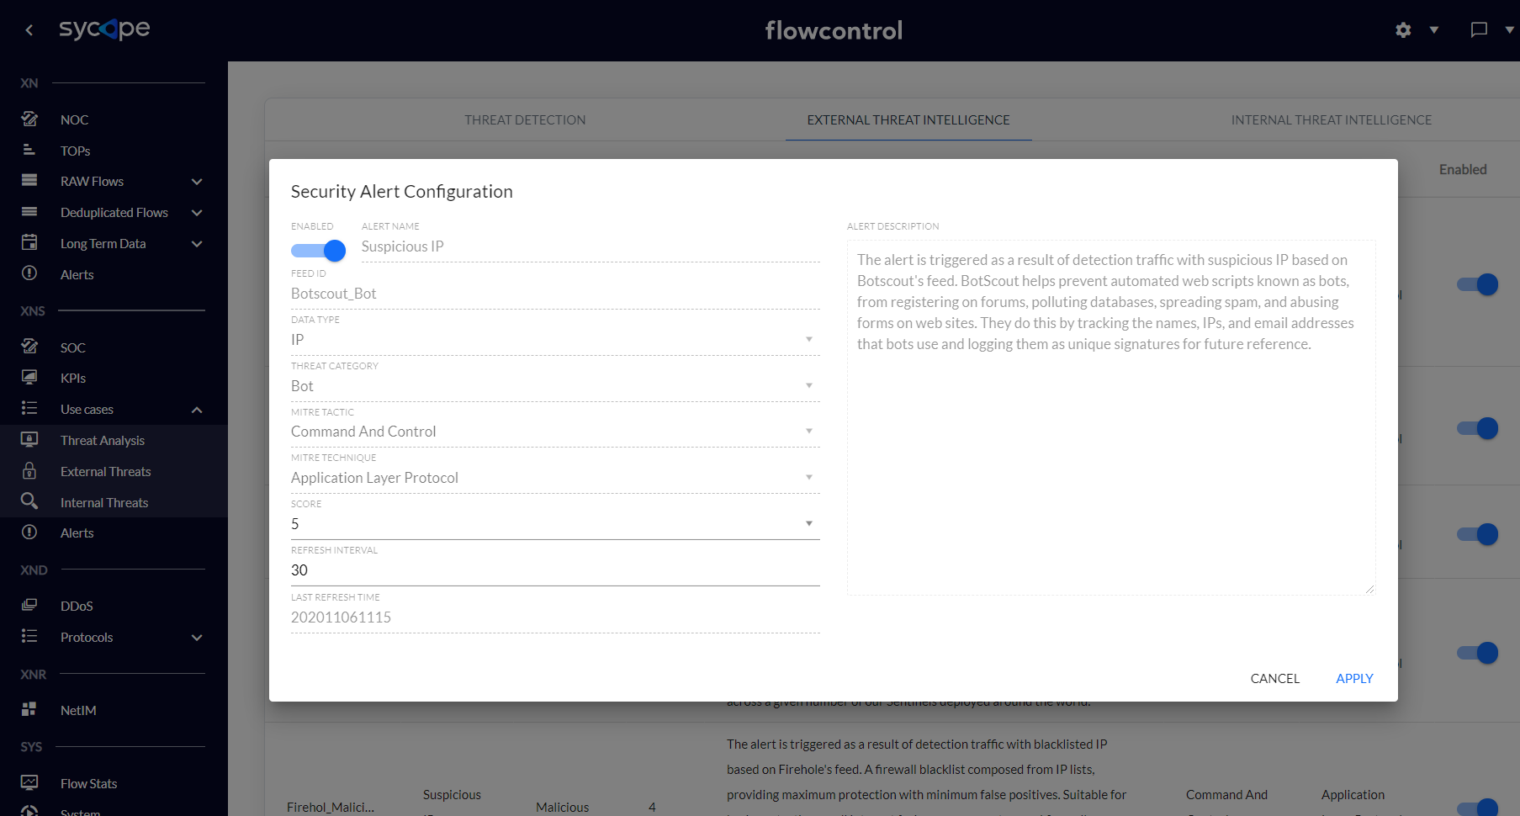Viewport: 1520px width, 816px height.
Task: Expand the Deduplicated Flows submenu chevron
Action: (197, 213)
